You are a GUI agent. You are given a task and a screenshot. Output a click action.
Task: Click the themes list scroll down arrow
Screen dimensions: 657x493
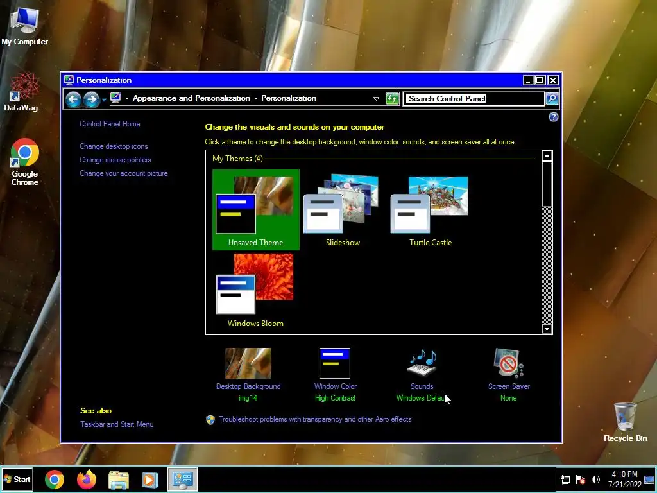coord(547,329)
